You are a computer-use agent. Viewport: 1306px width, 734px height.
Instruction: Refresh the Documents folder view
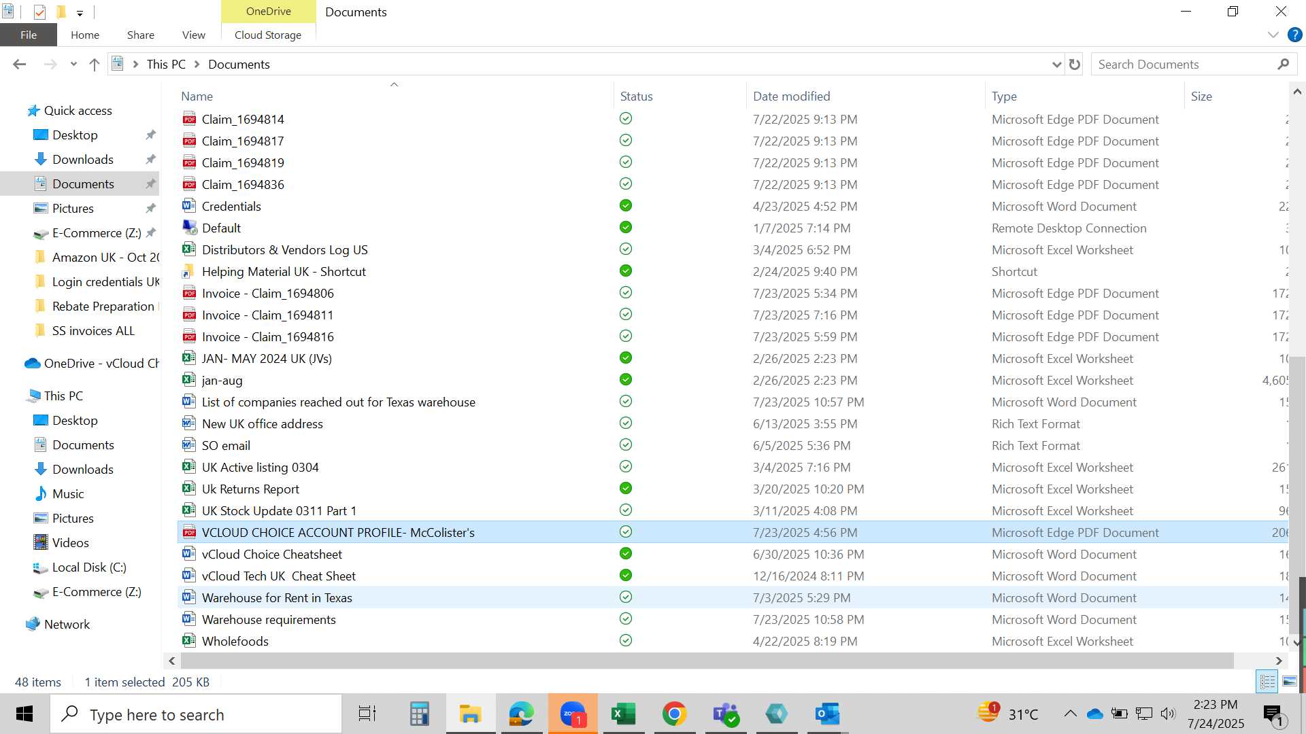(1075, 64)
